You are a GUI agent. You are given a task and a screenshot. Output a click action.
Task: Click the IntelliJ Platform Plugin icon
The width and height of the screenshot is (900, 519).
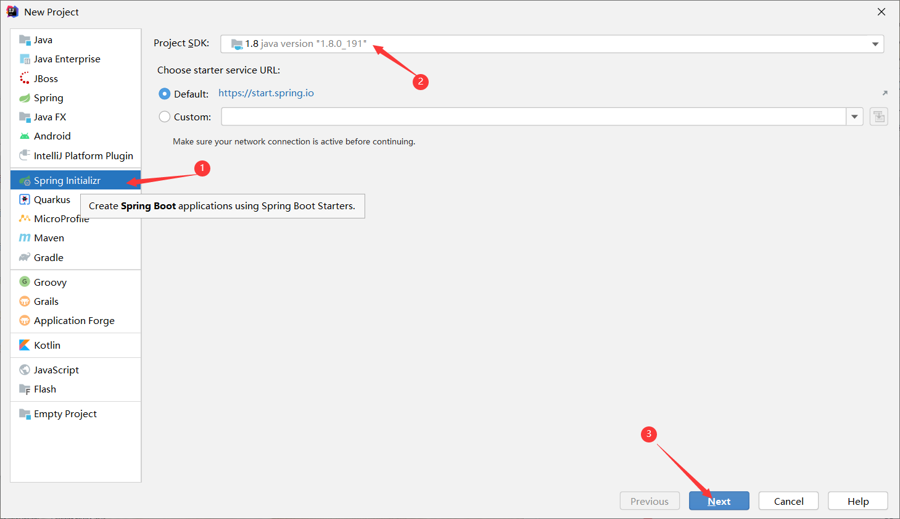tap(25, 155)
